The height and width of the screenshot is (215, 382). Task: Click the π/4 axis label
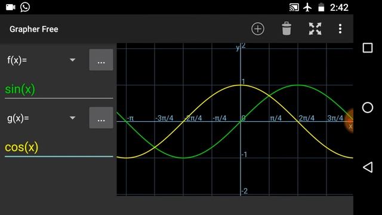tap(276, 118)
